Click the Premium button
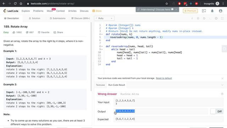Screen dimensions: 227x128 190,11
